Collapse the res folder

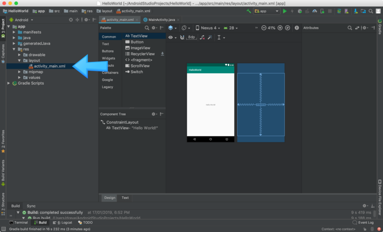[14, 49]
